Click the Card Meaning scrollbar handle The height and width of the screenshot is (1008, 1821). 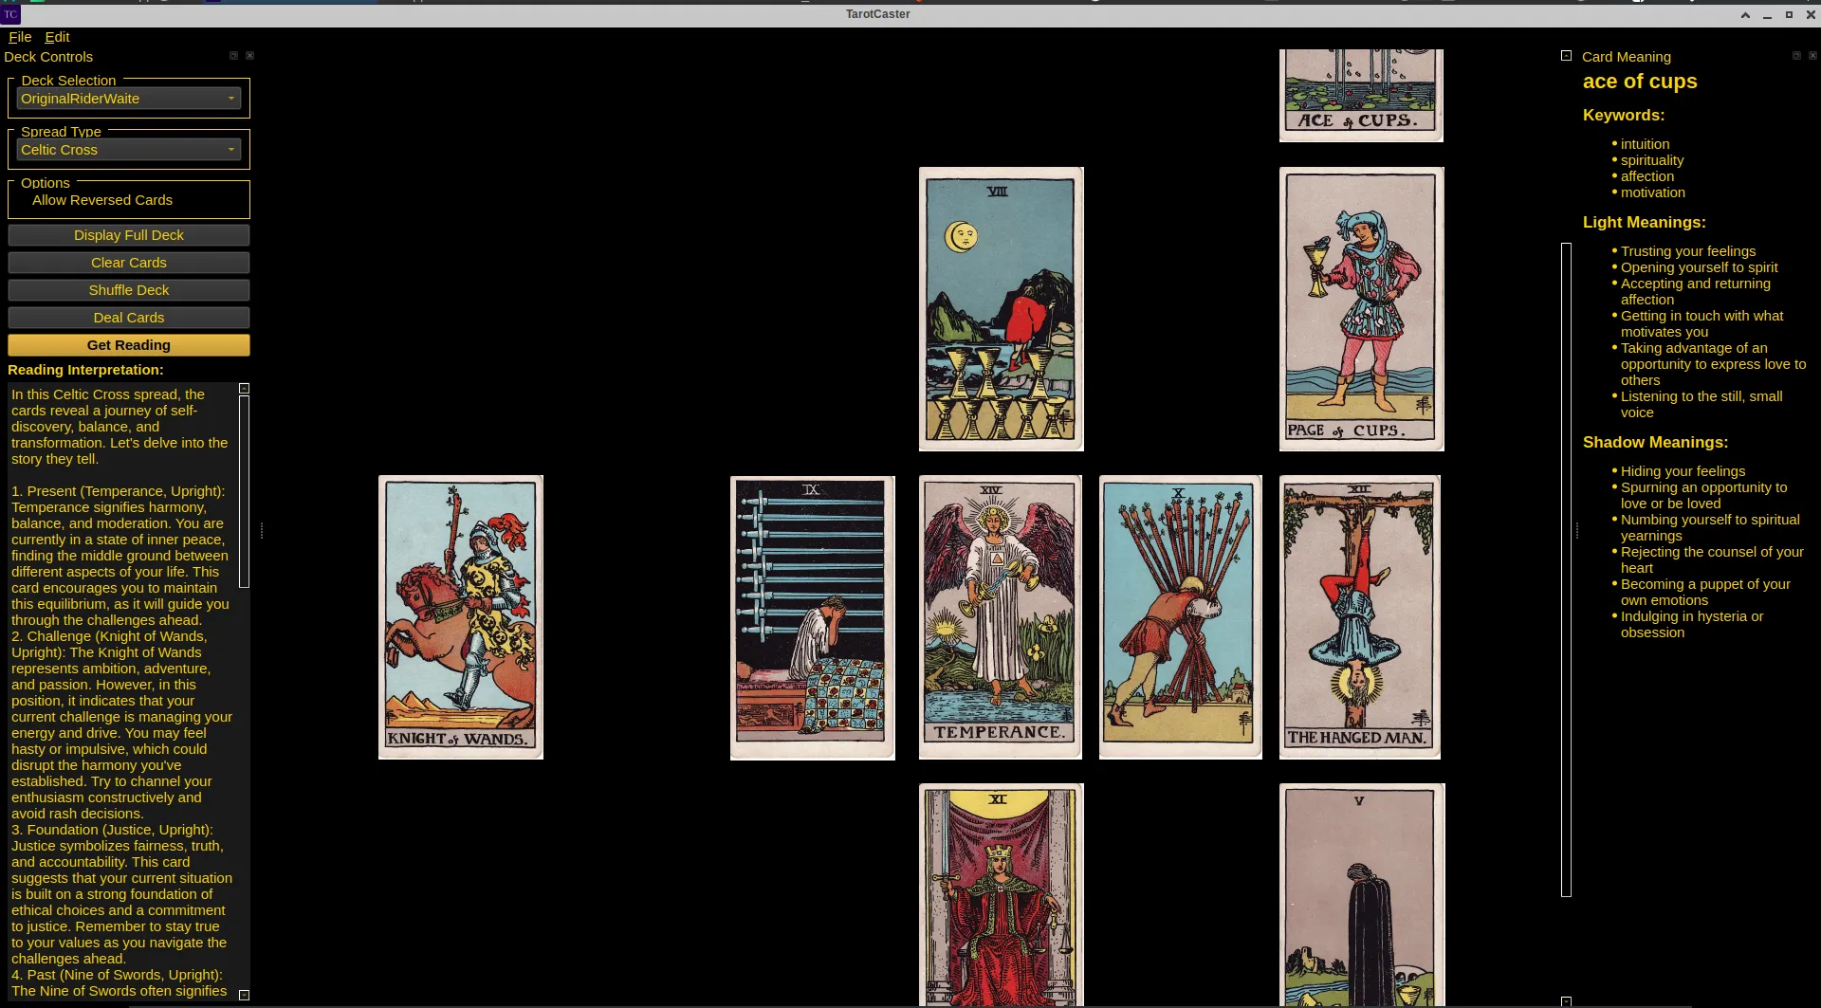click(x=1566, y=569)
